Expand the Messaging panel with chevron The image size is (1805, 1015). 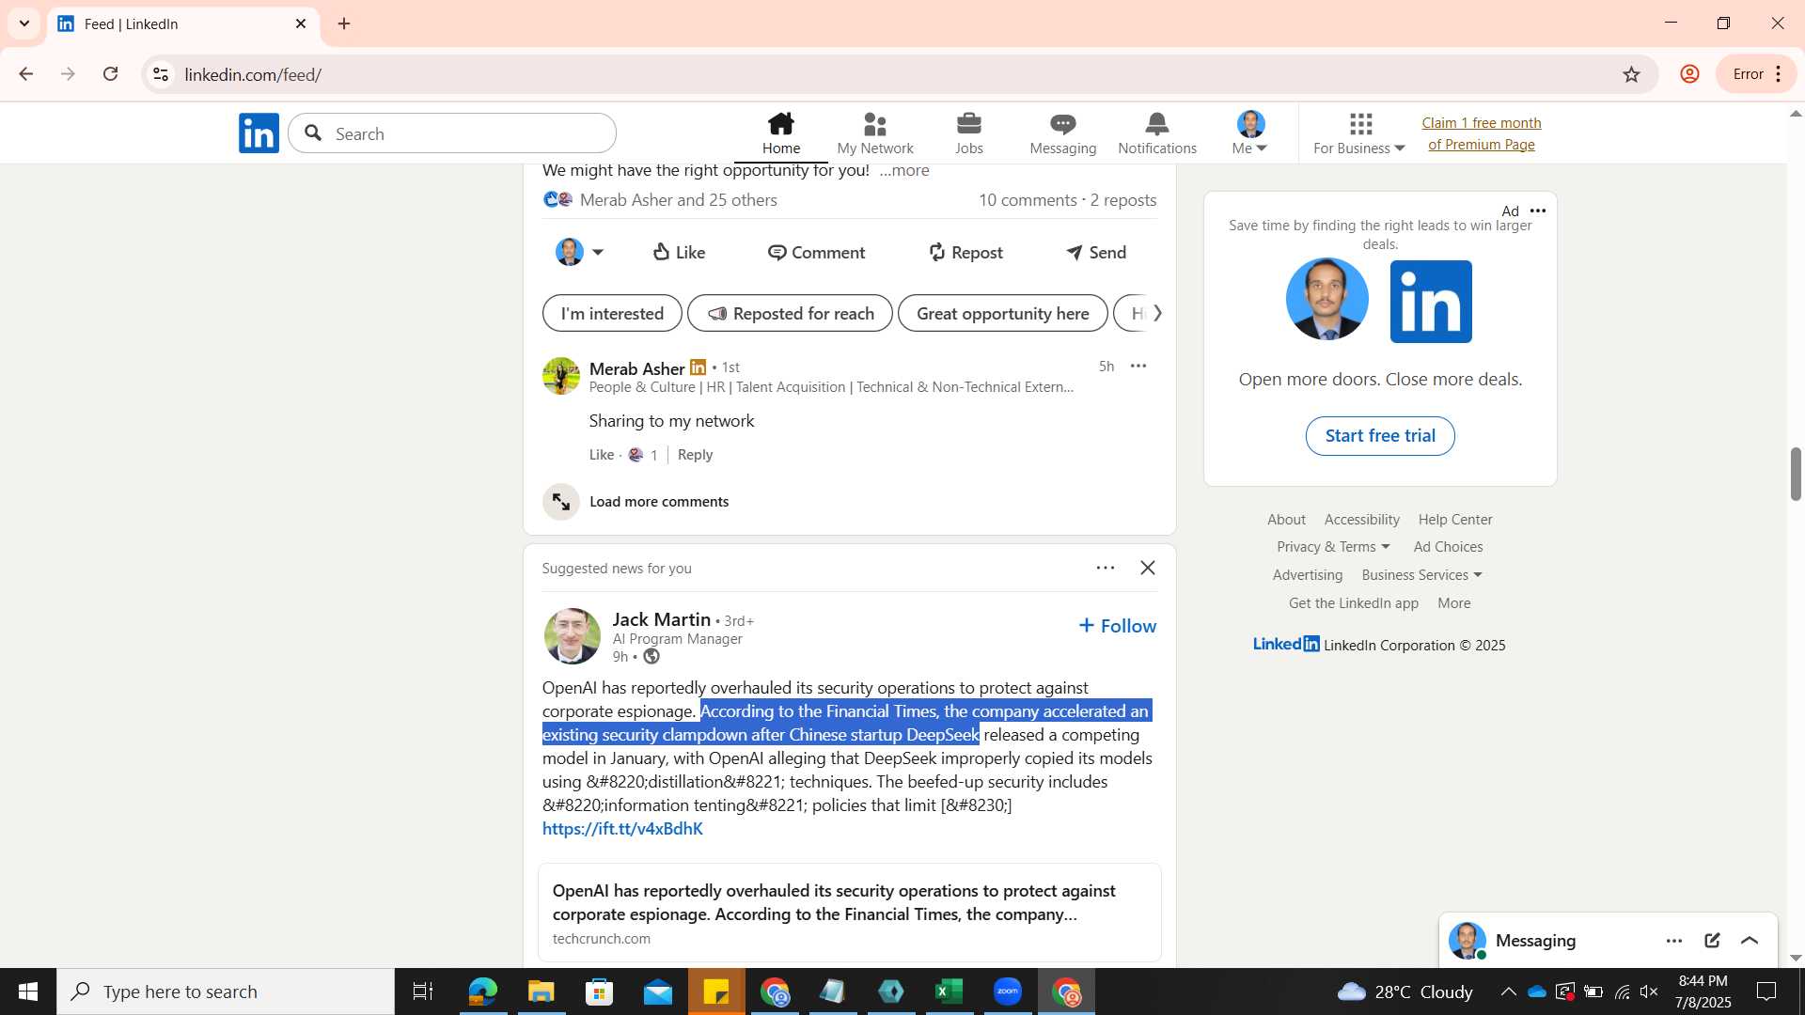click(x=1750, y=941)
